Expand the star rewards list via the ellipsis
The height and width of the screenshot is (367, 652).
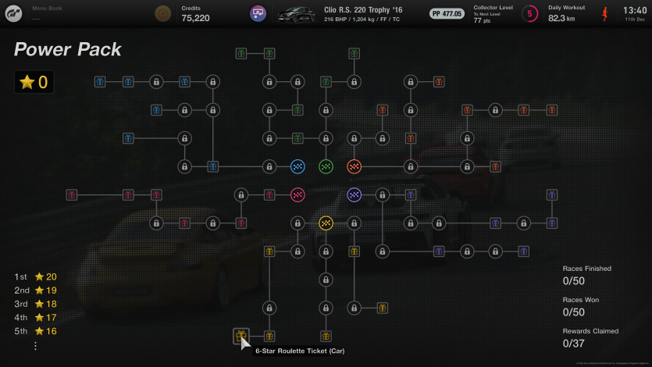[x=35, y=346]
